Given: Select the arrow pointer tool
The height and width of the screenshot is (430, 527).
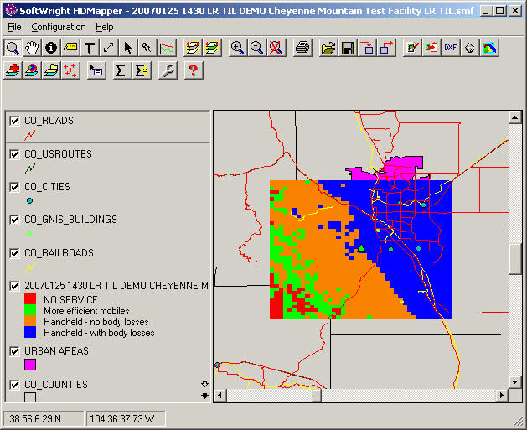Looking at the screenshot, I should click(x=127, y=48).
